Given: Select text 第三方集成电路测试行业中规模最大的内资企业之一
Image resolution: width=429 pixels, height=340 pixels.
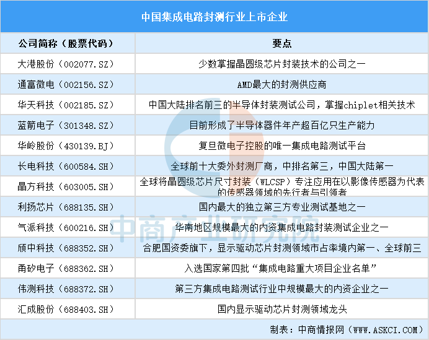Looking at the screenshot, I should pyautogui.click(x=282, y=289).
